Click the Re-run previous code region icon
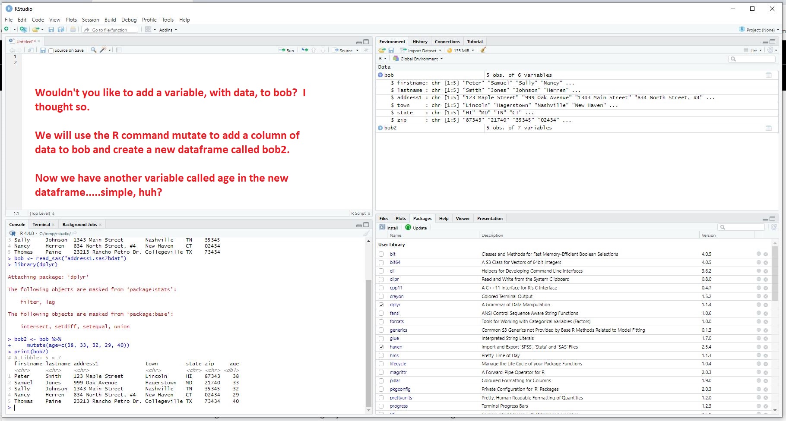The image size is (786, 421). 304,50
